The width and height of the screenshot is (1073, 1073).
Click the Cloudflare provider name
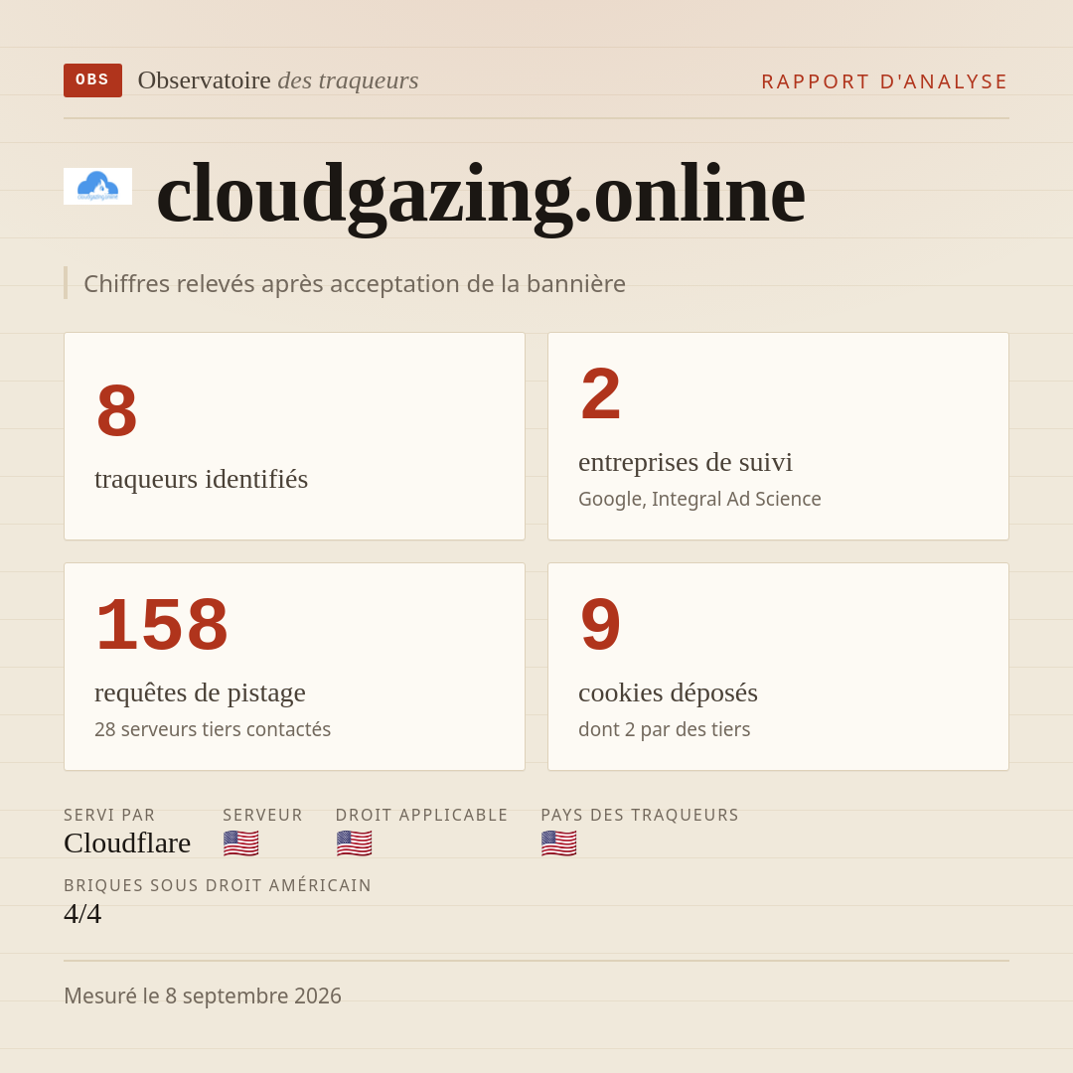[x=127, y=843]
